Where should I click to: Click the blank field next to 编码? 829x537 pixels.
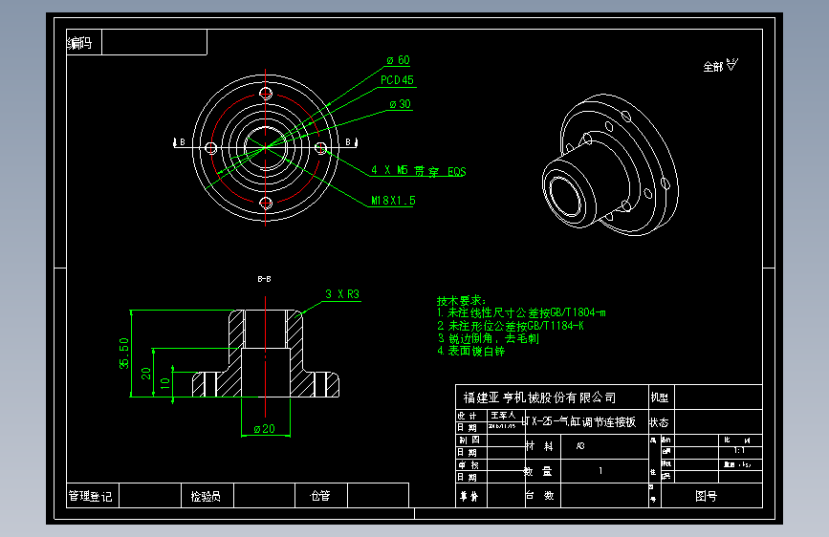(154, 42)
